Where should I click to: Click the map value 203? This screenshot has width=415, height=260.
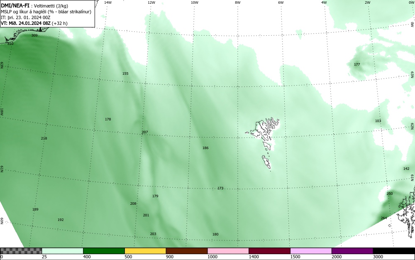pos(153,234)
